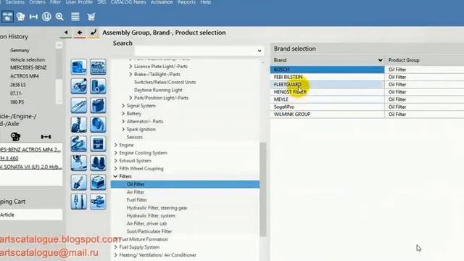
Task: Select the FEBI BILSTEIN brand row
Action: [x=327, y=77]
